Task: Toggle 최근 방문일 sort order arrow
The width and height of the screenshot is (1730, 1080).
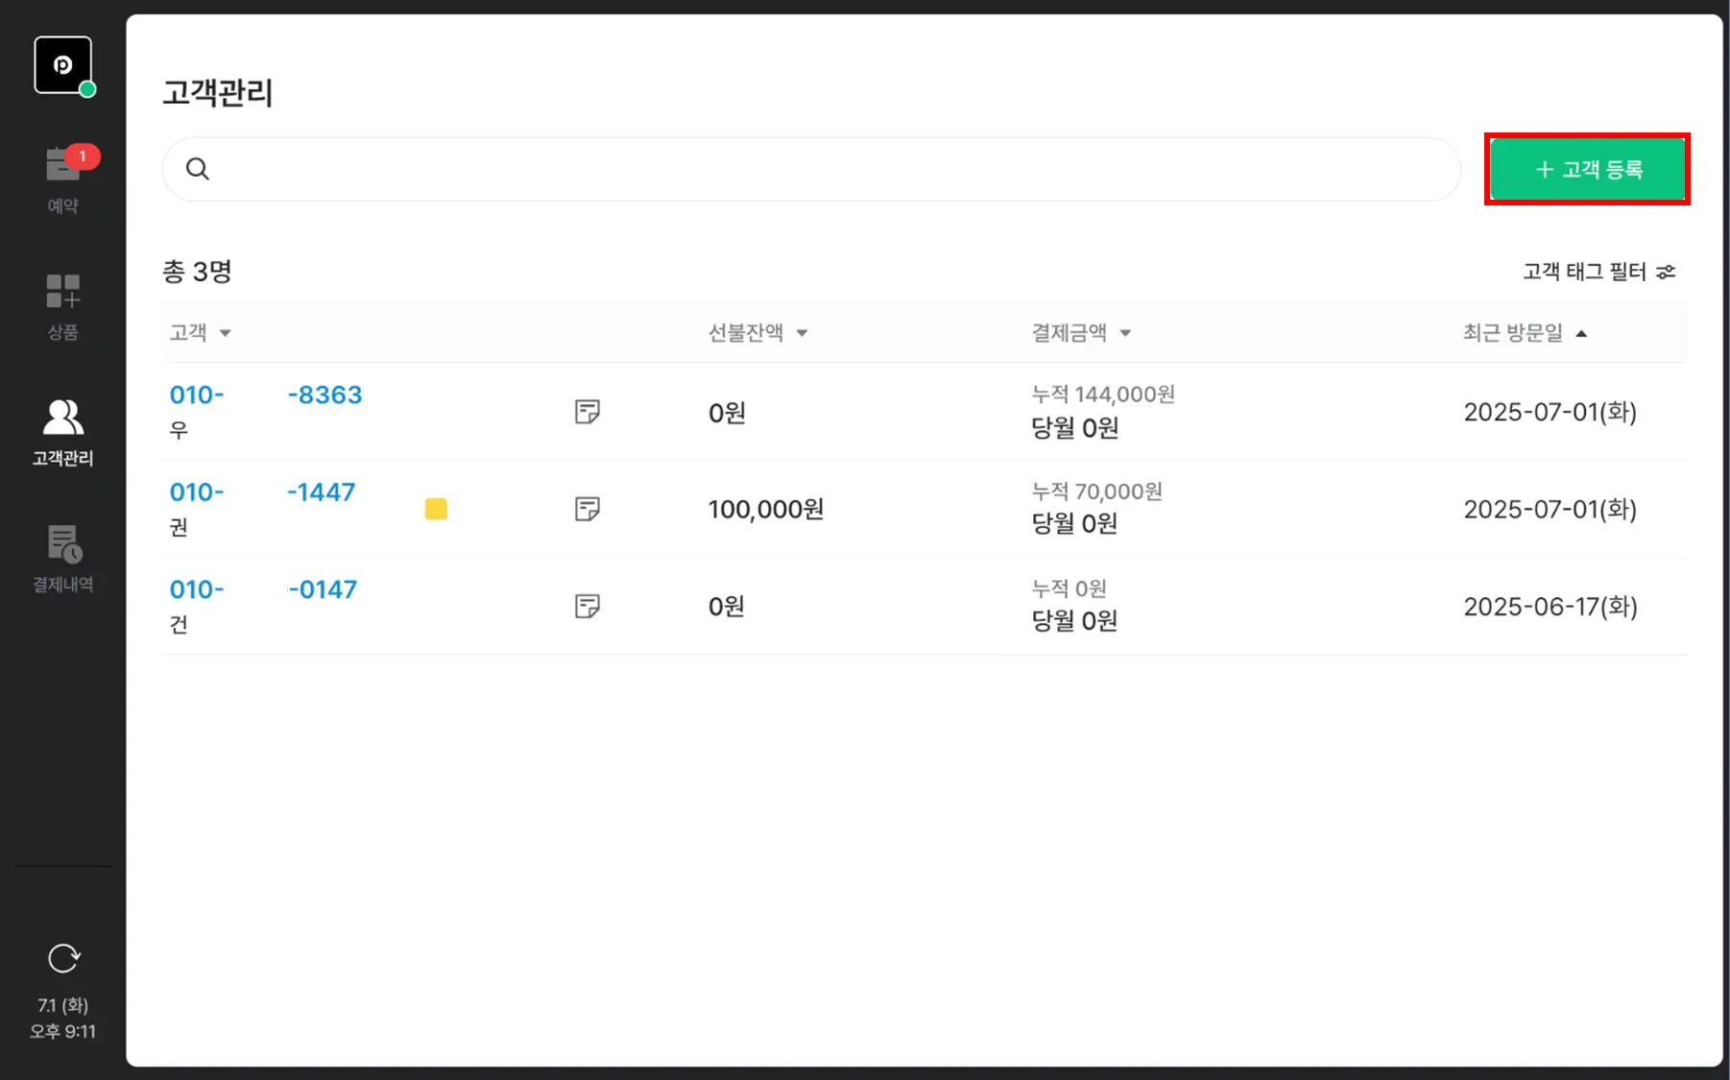Action: pos(1581,333)
